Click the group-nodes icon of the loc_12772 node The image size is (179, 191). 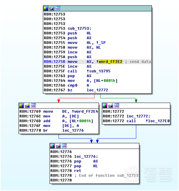coord(117,106)
